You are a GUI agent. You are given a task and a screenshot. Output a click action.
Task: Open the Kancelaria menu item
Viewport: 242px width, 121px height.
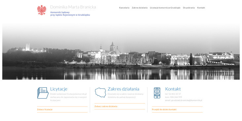click(124, 8)
